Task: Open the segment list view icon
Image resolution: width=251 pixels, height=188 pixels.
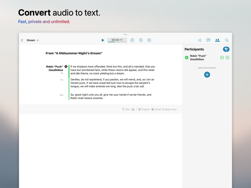Action: point(200,40)
